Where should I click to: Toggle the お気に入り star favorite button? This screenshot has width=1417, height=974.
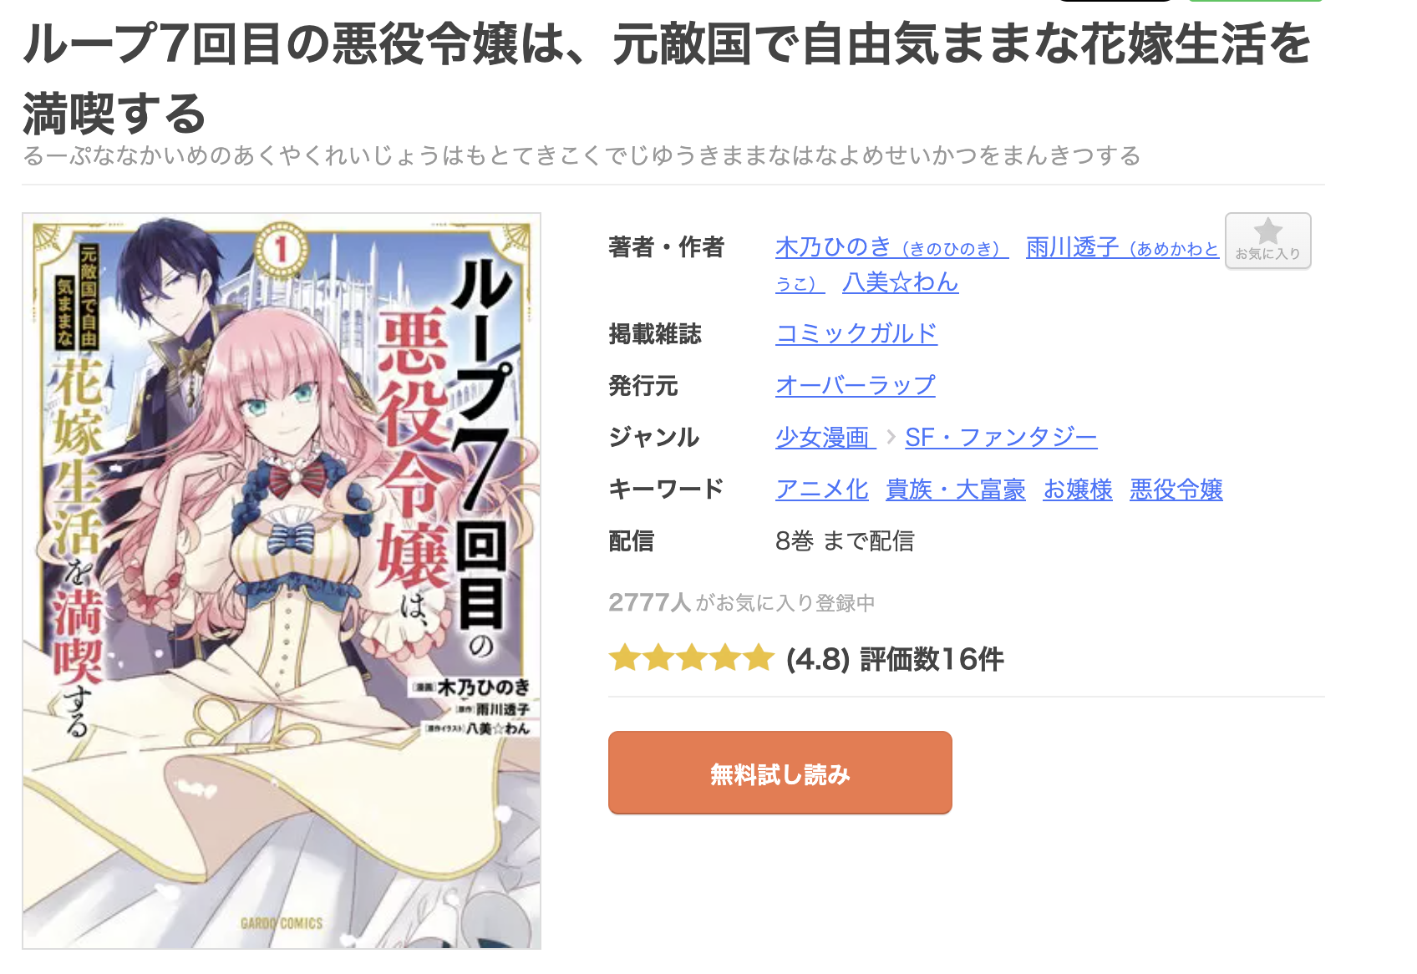click(1267, 241)
